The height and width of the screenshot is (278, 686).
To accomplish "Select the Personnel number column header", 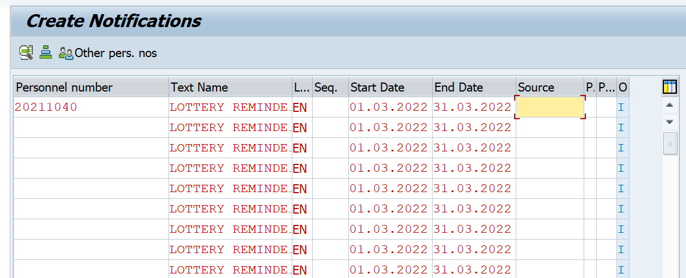I will click(x=91, y=87).
